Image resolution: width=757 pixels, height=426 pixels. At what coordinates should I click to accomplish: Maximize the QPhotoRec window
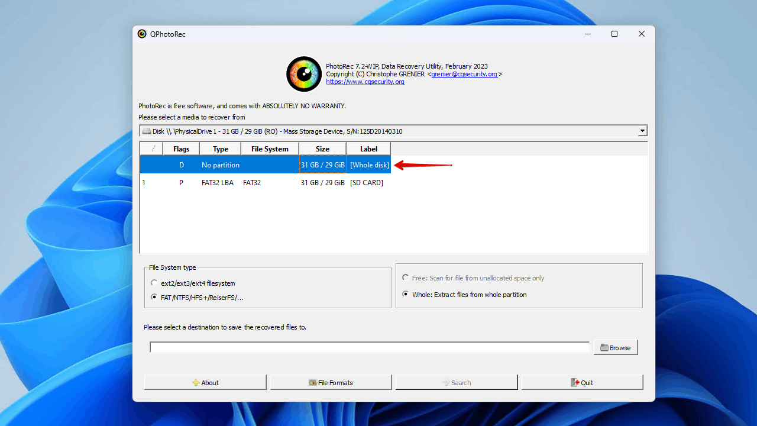[614, 34]
